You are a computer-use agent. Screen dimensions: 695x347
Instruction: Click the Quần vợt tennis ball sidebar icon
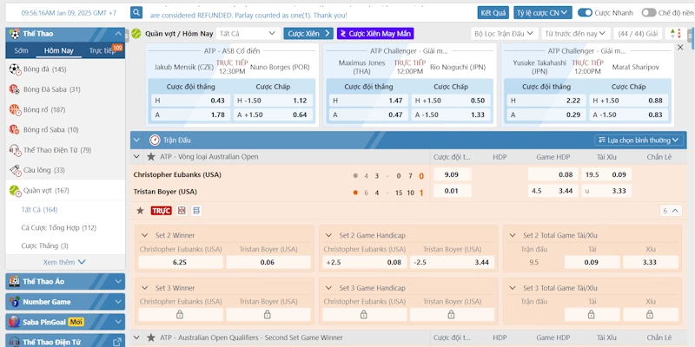click(x=15, y=190)
